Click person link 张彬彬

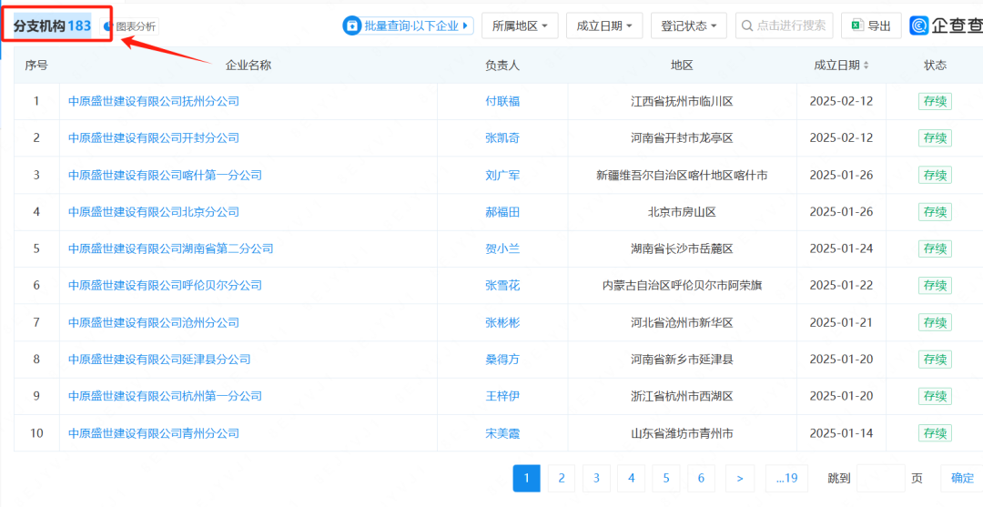pos(502,322)
